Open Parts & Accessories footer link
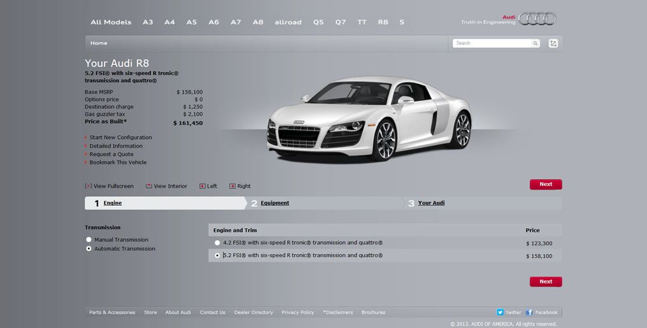 coord(112,312)
